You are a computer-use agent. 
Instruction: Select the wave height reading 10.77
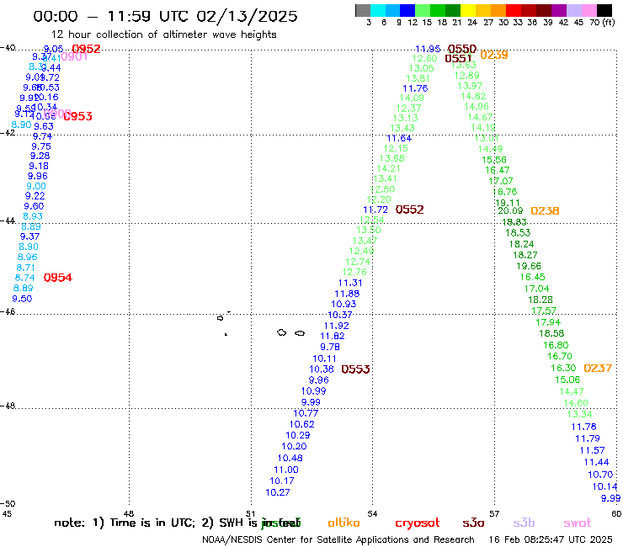pos(306,413)
